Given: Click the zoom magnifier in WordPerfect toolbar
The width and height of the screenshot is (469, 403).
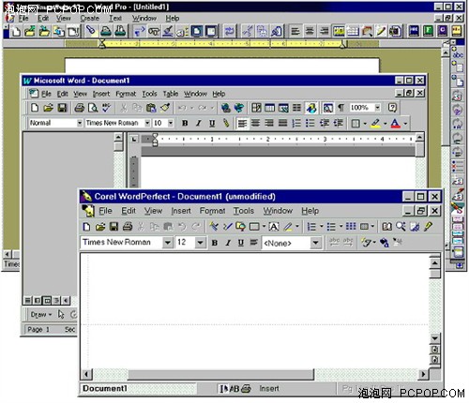Looking at the screenshot, I should pos(401,227).
